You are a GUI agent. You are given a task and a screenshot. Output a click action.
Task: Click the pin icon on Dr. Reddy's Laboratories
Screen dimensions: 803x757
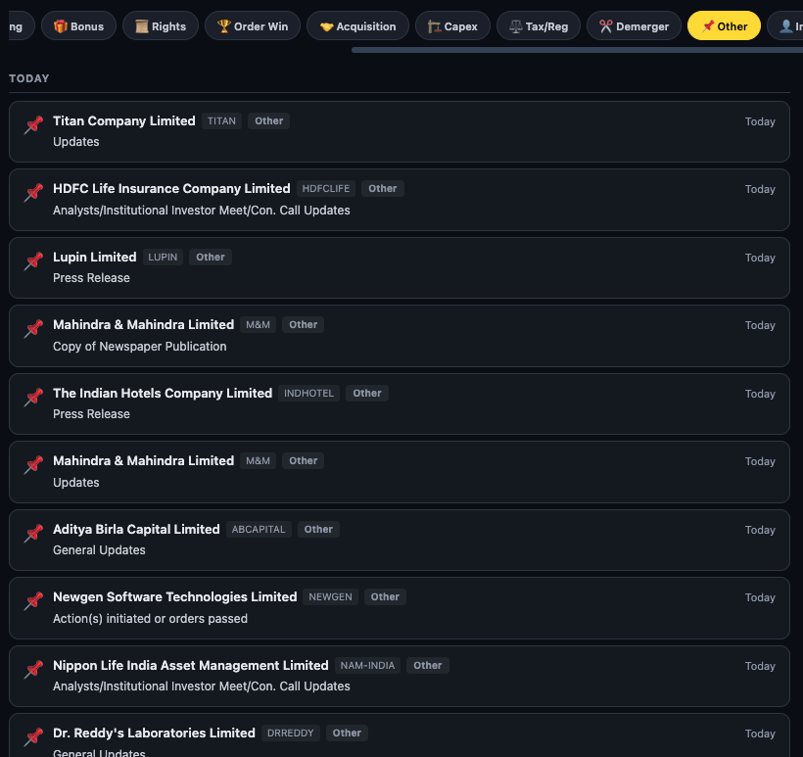(32, 736)
